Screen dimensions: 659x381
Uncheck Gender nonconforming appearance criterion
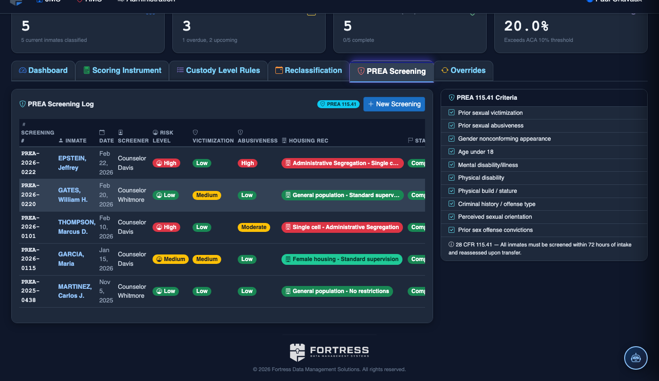point(451,139)
